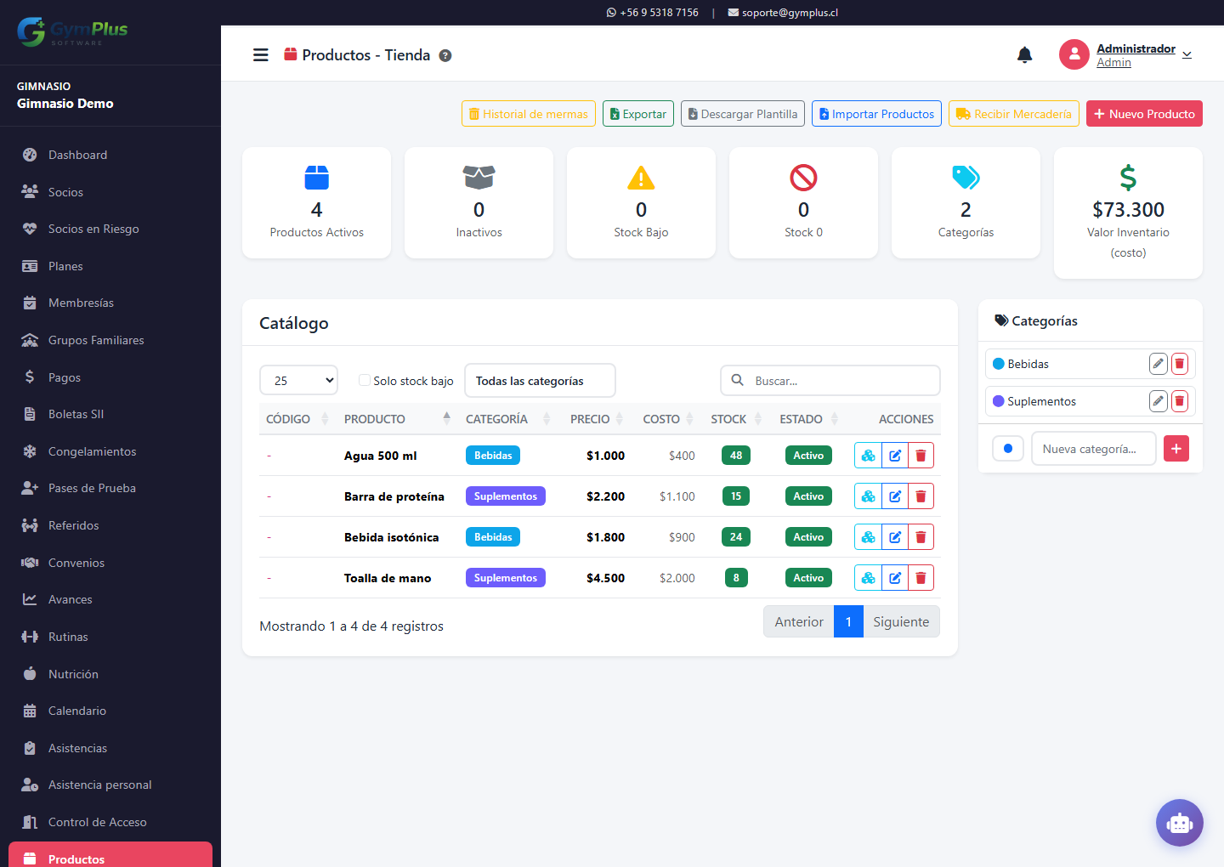The width and height of the screenshot is (1224, 867).
Task: Edit the Suplementos category
Action: coord(1159,401)
